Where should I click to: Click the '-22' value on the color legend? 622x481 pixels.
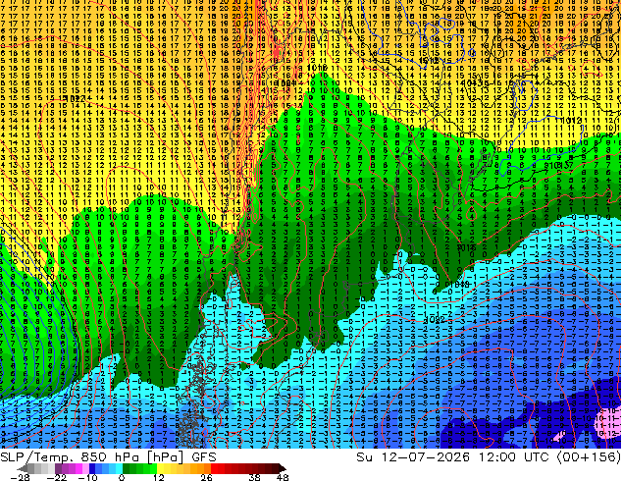click(56, 477)
